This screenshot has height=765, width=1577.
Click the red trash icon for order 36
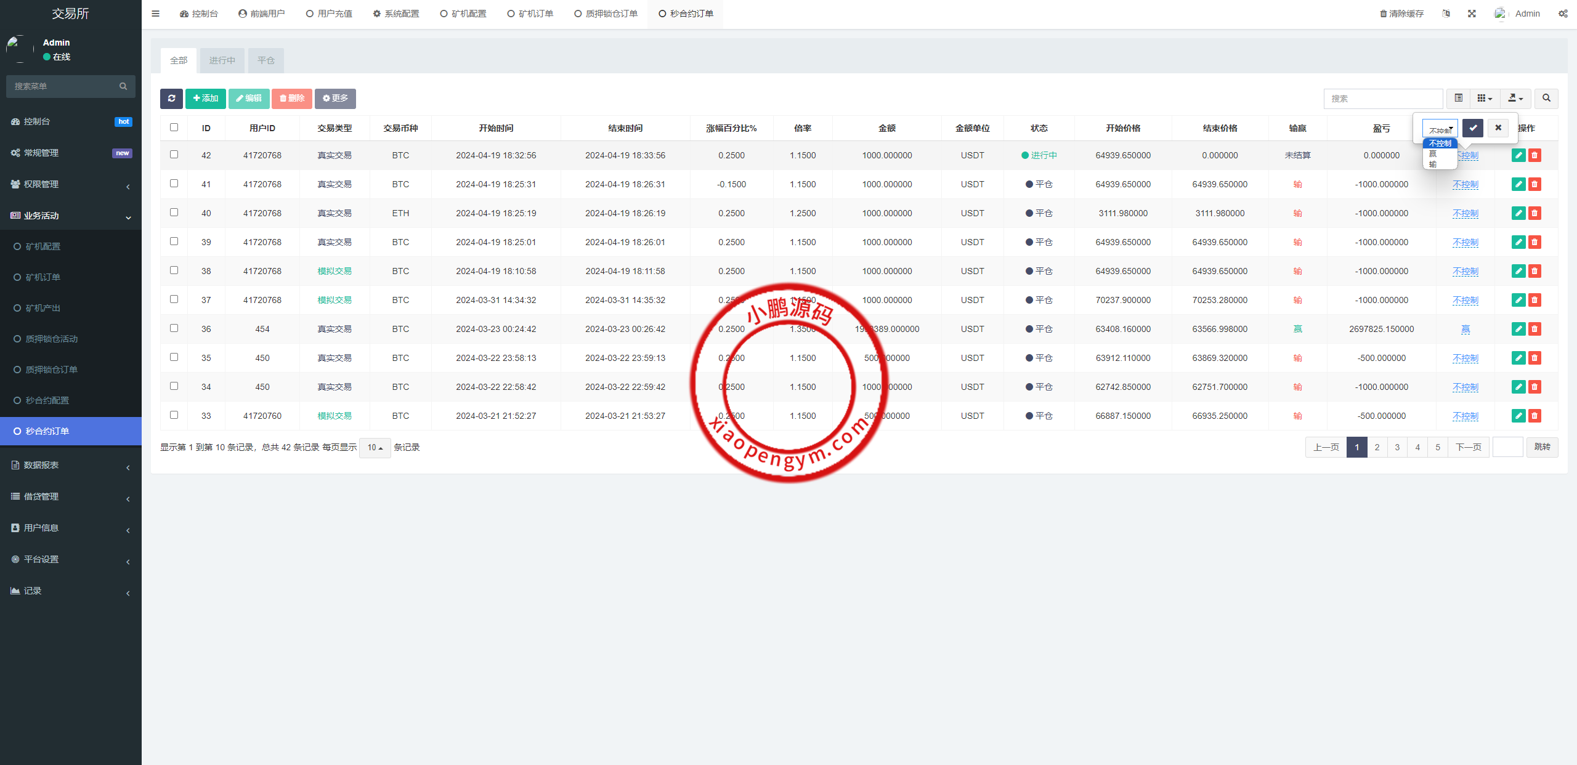(1534, 329)
